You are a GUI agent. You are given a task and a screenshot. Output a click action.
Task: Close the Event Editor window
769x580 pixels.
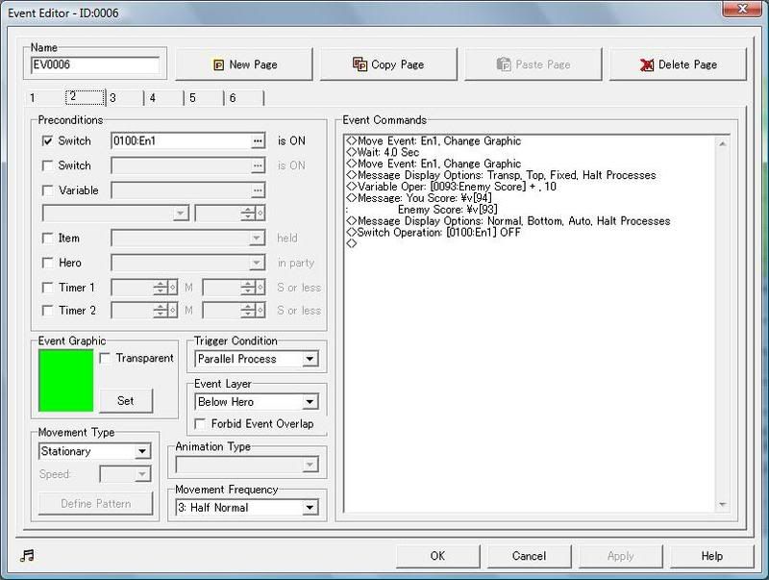[742, 9]
